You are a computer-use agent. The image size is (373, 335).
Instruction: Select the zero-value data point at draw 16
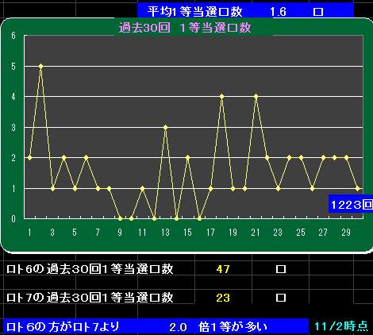point(199,219)
